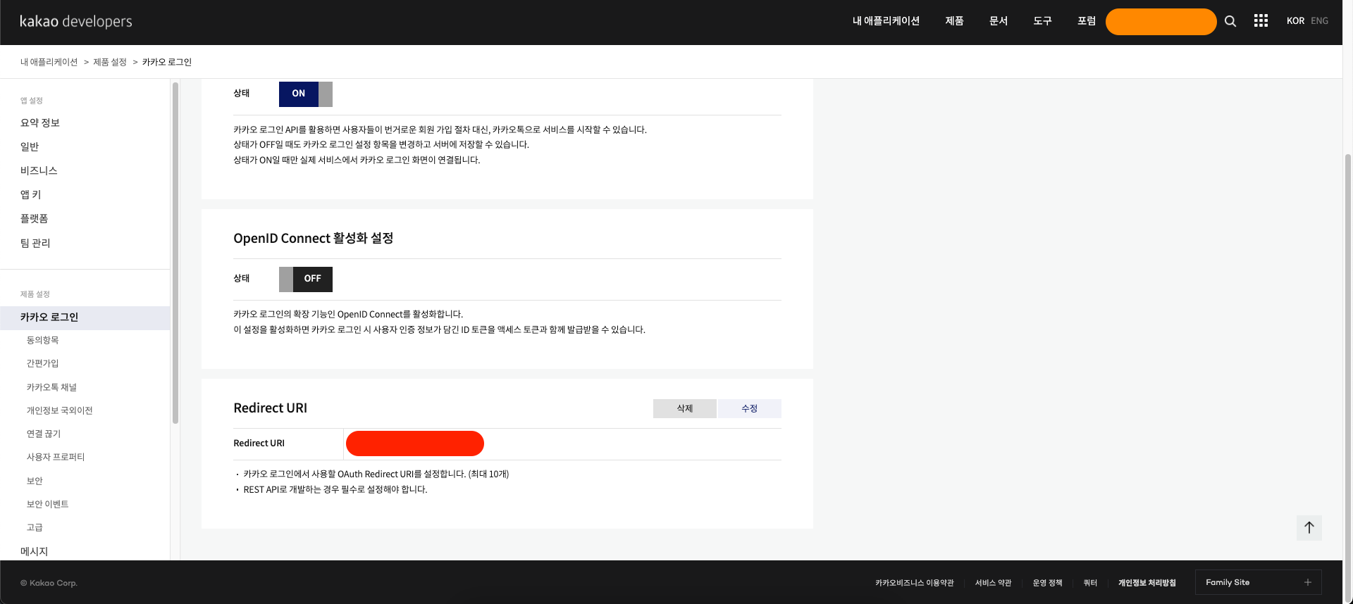This screenshot has width=1353, height=604.
Task: Select 카카오 로그인 sidebar item
Action: [85, 317]
